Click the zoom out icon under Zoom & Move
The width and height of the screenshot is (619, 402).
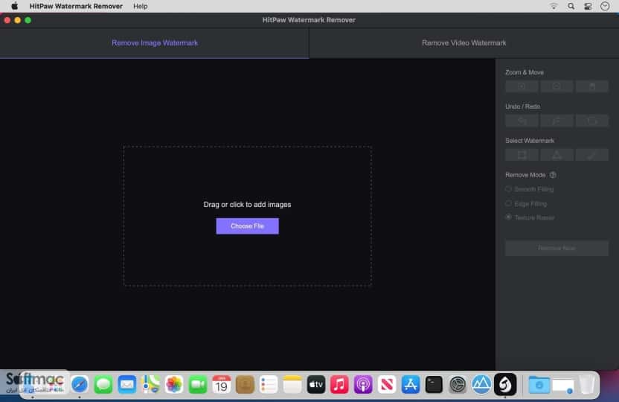(x=557, y=86)
